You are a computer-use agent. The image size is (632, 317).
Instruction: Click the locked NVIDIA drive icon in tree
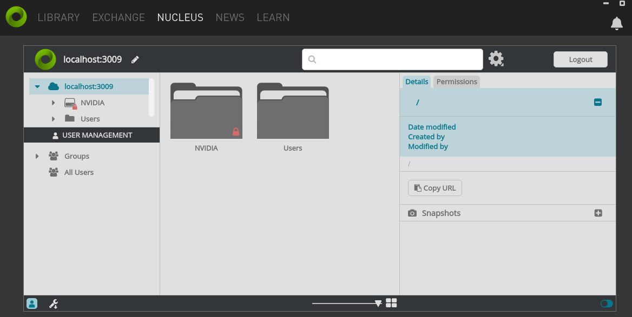(x=70, y=103)
